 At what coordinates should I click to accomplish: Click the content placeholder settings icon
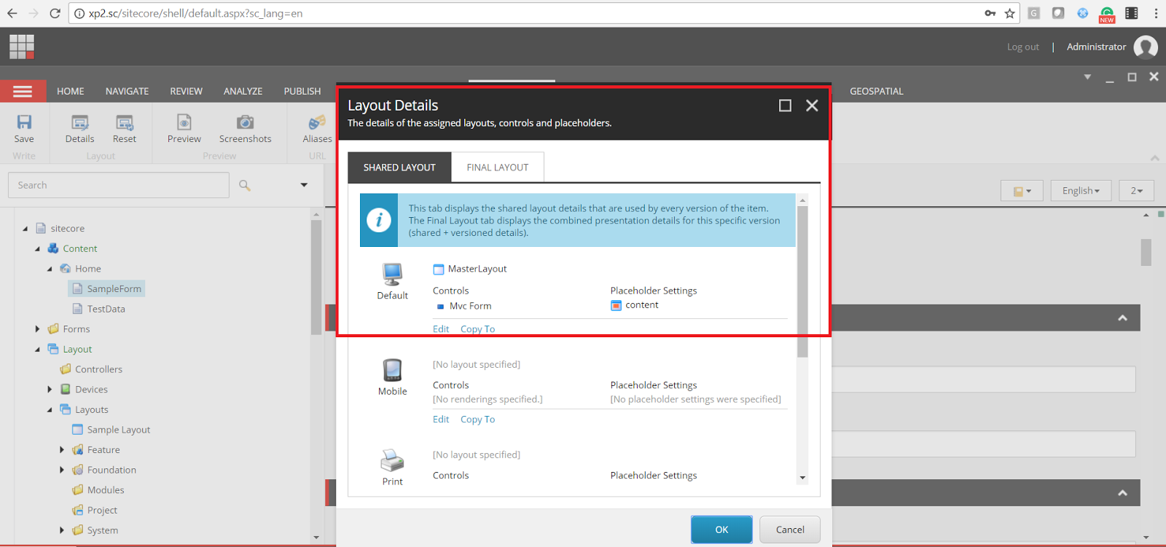tap(617, 305)
